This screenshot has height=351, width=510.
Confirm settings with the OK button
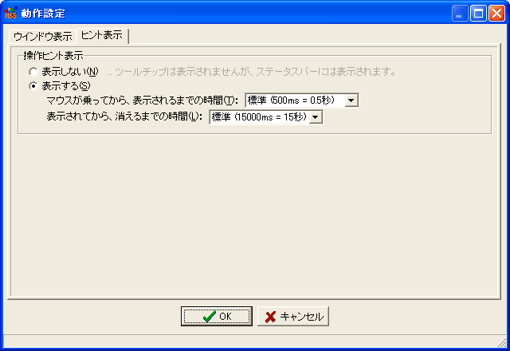tap(217, 316)
